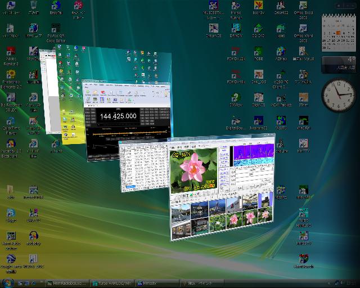Screen dimensions: 360x288
Task: Open the eQSO PC Client shortcut
Action: pos(281,79)
